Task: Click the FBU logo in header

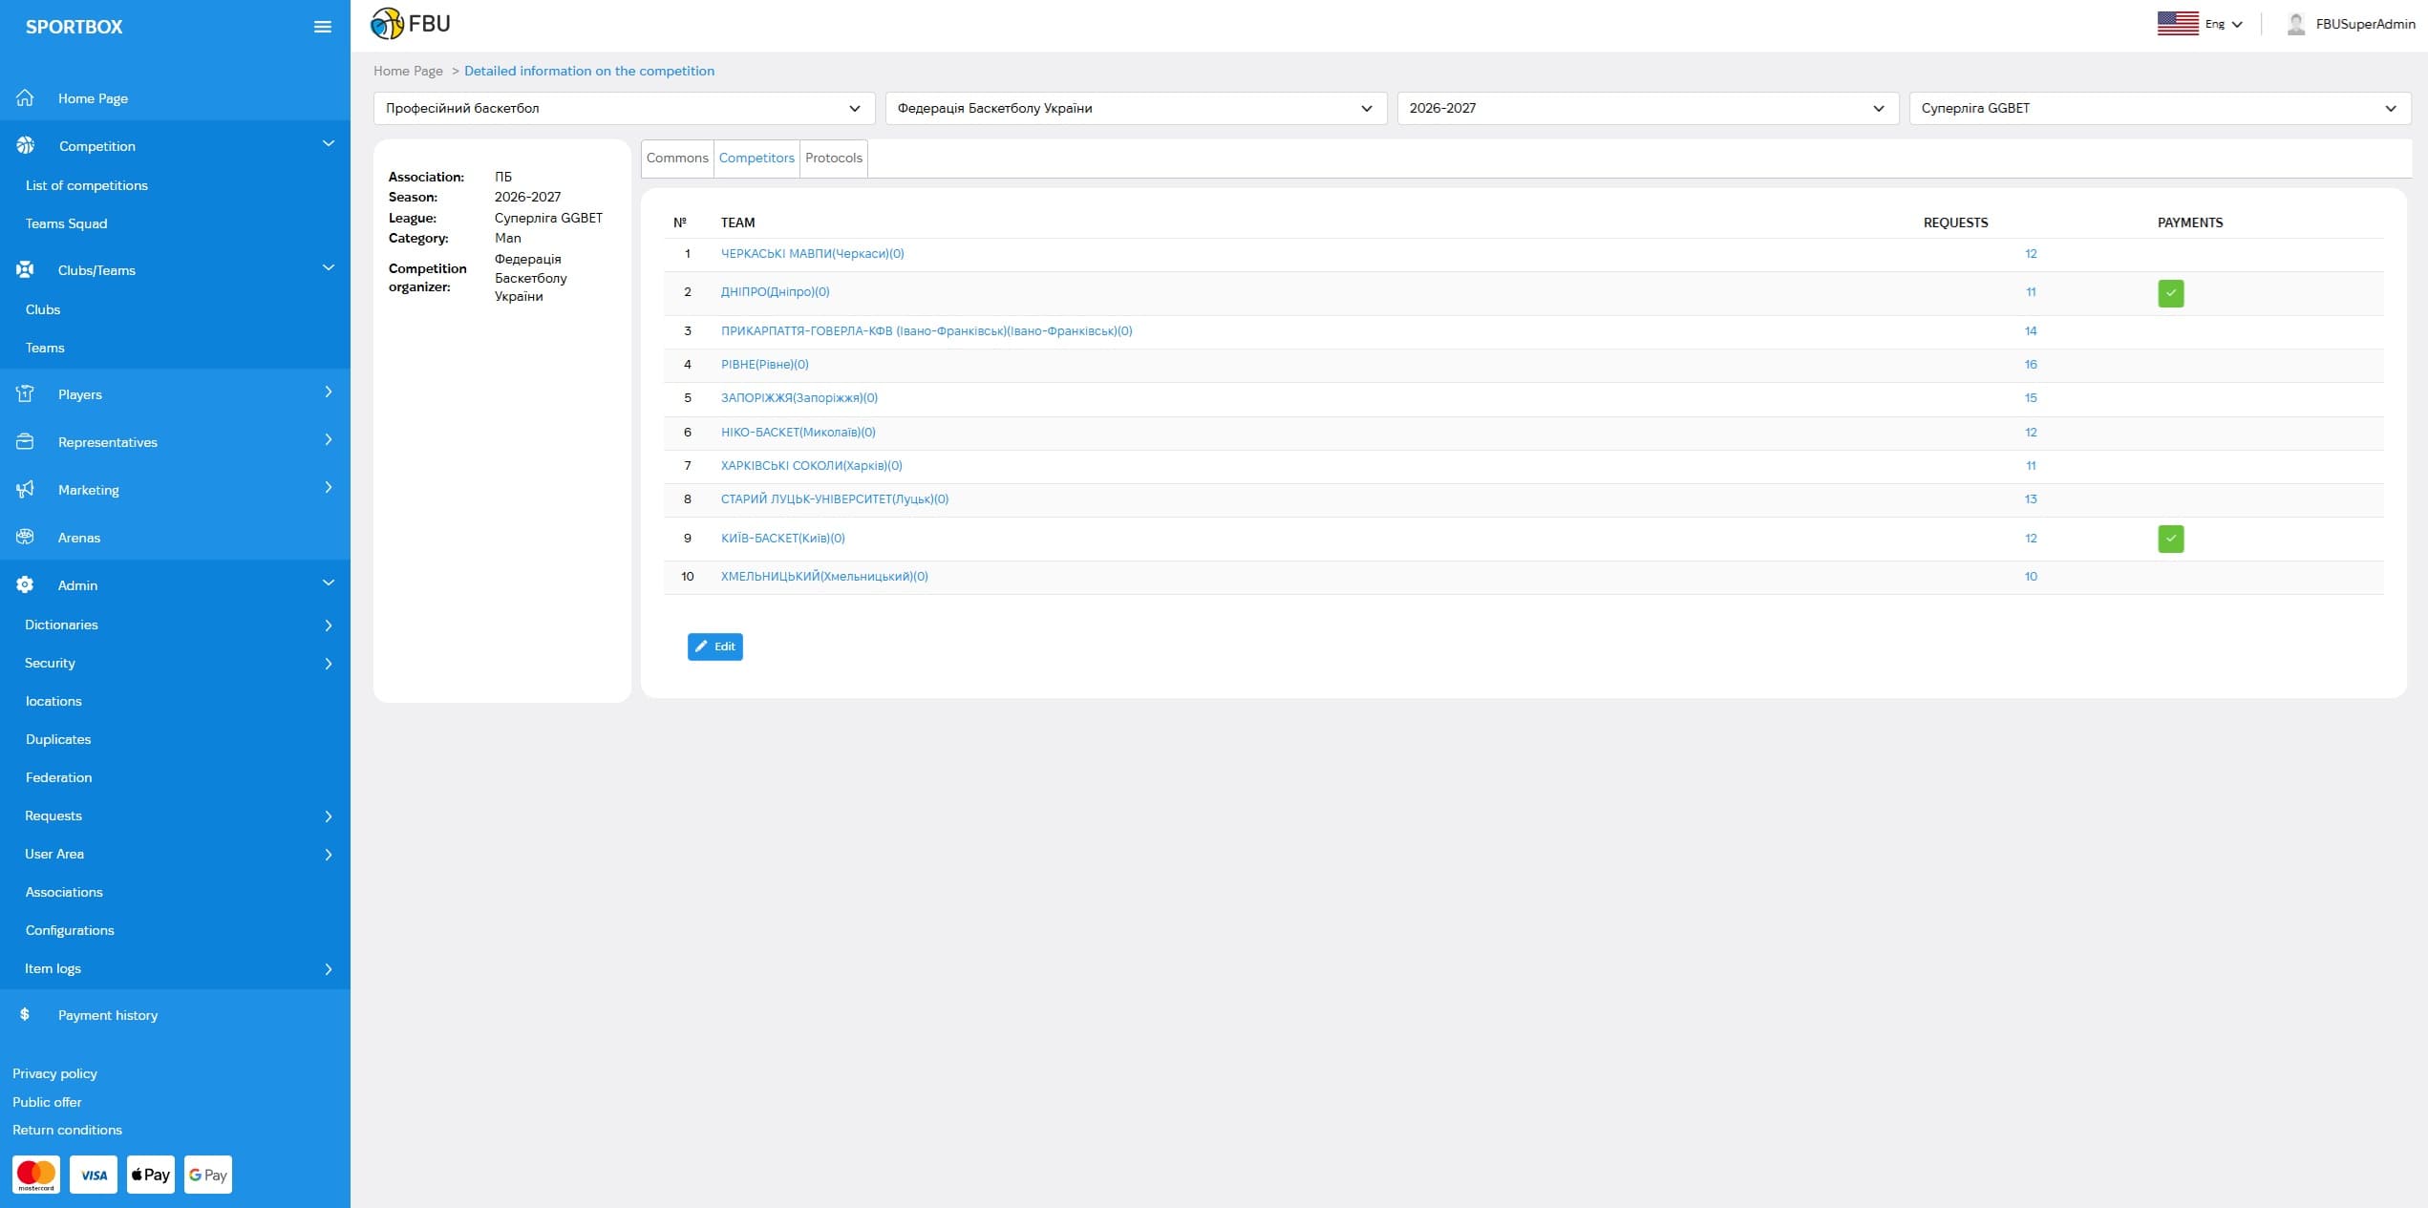Action: click(410, 24)
